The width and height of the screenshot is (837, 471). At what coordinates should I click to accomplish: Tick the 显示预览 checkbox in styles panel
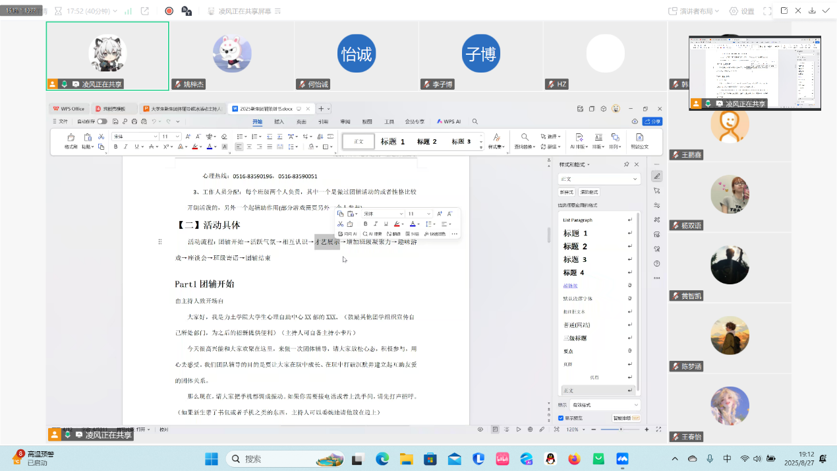561,418
